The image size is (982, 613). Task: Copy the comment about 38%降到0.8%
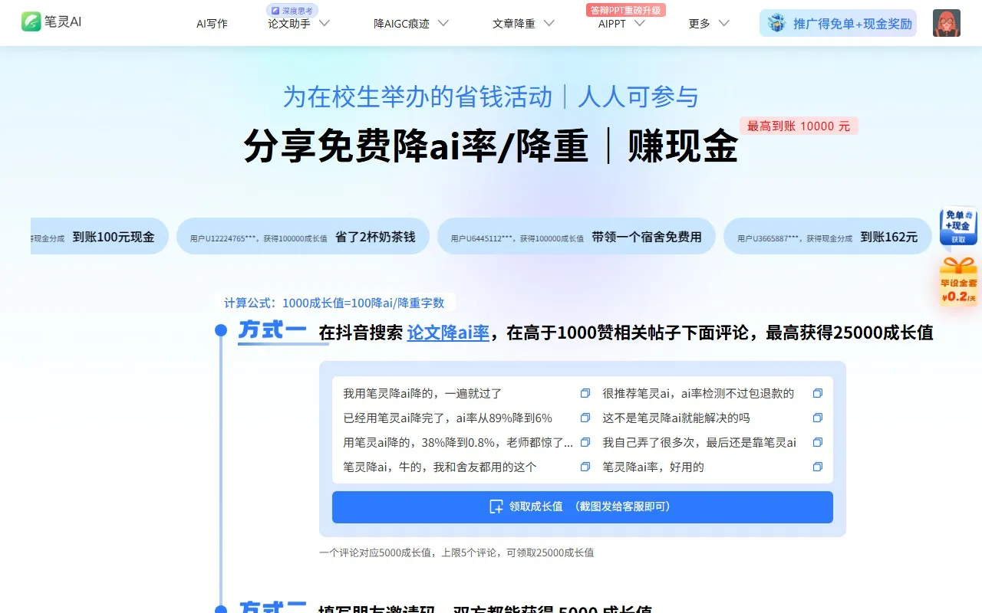[x=585, y=442]
